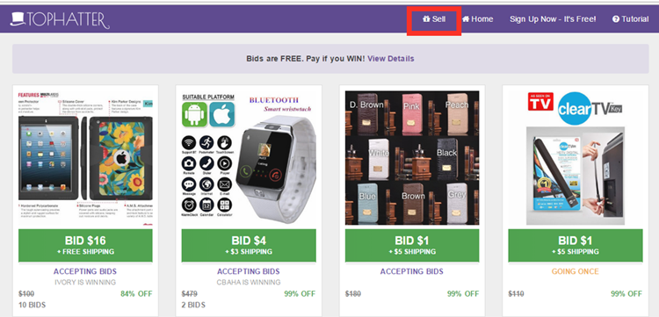Click the question mark Tutorial icon
This screenshot has height=317, width=659.
coord(616,19)
